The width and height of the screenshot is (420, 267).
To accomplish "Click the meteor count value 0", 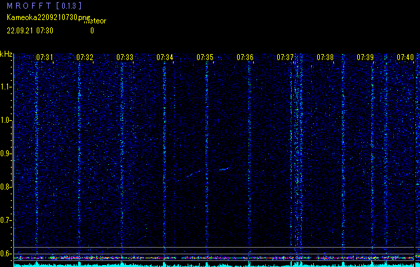I will pos(92,31).
